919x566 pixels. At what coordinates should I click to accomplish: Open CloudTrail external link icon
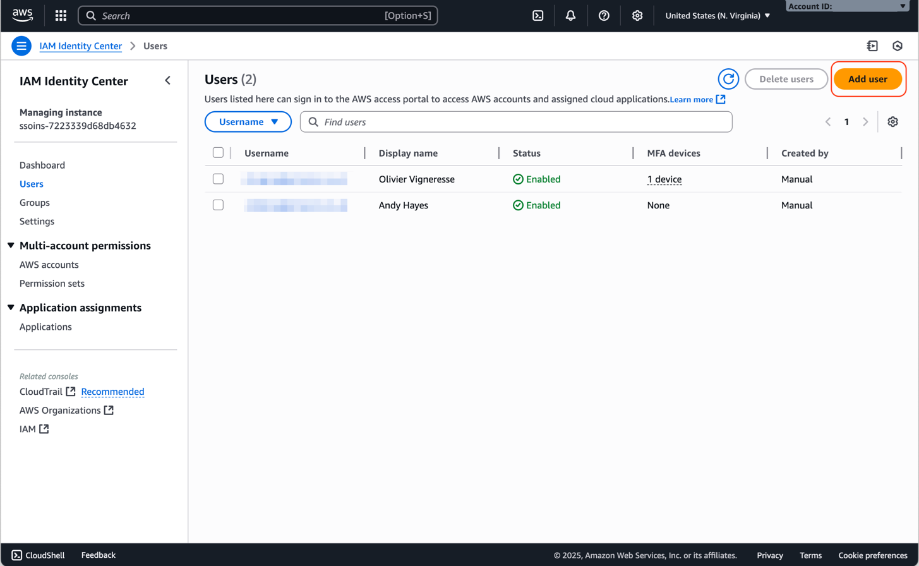71,392
